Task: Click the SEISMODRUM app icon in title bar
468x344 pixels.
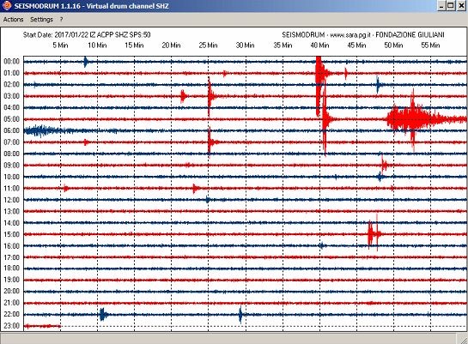Action: tap(7, 5)
